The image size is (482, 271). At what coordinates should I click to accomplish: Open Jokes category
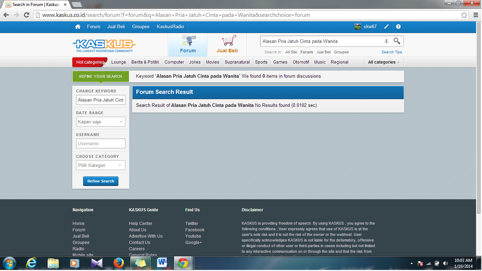195,62
